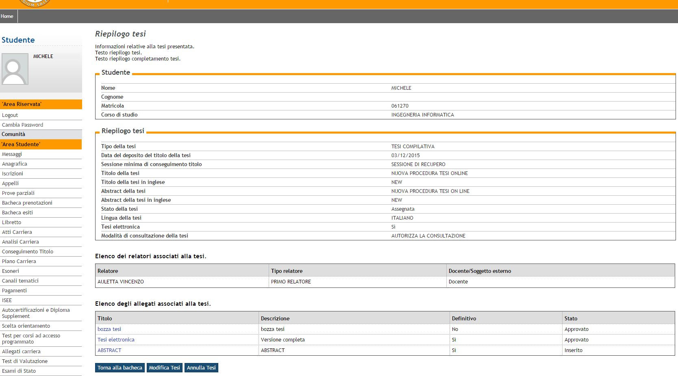The width and height of the screenshot is (678, 376).
Task: Open Esoneri sidebar link
Action: pyautogui.click(x=11, y=271)
